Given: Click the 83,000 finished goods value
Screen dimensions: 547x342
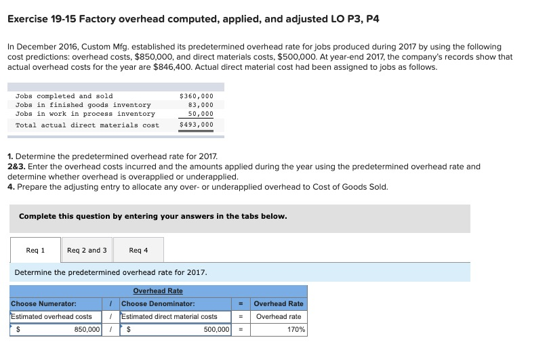Looking at the screenshot, I should click(x=201, y=105).
